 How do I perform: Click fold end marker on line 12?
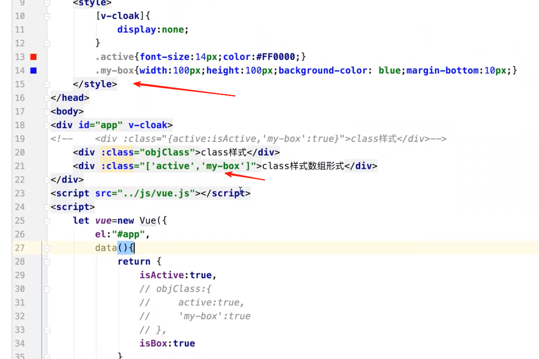47,43
